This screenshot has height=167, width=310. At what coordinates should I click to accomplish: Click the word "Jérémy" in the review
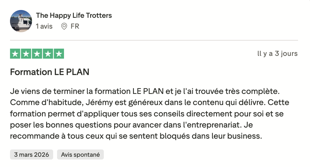tap(96, 102)
